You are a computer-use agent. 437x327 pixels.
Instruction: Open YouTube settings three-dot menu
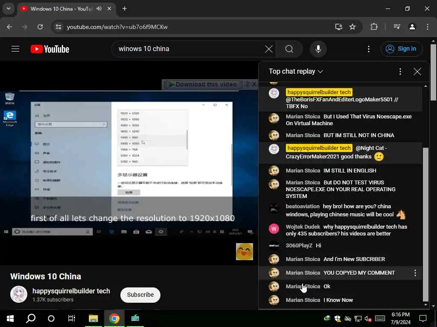click(368, 49)
